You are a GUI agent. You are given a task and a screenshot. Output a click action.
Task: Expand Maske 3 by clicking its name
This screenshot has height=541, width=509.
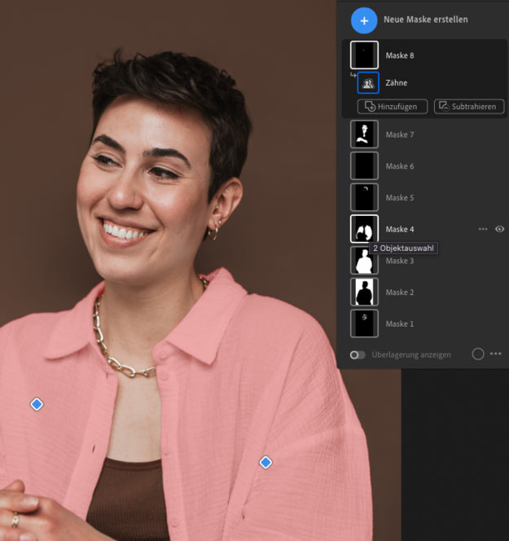click(x=400, y=261)
